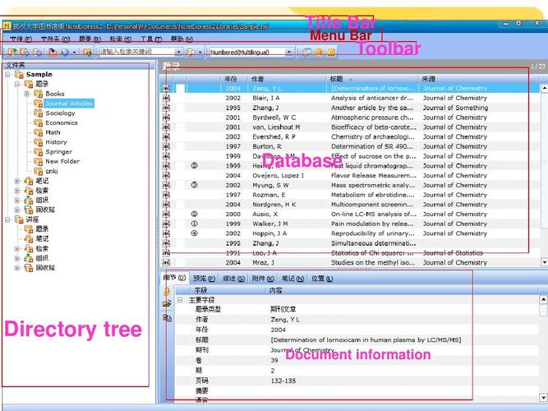Click the first toolbar icon (new library)

12,52
